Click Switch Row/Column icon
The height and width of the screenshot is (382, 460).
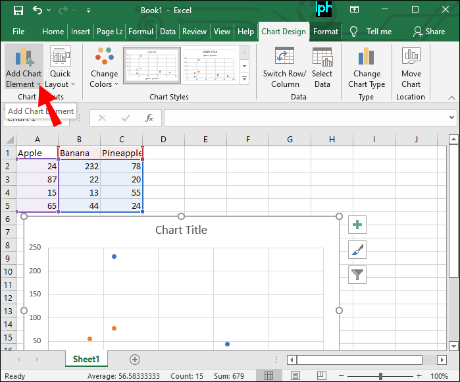pyautogui.click(x=284, y=57)
